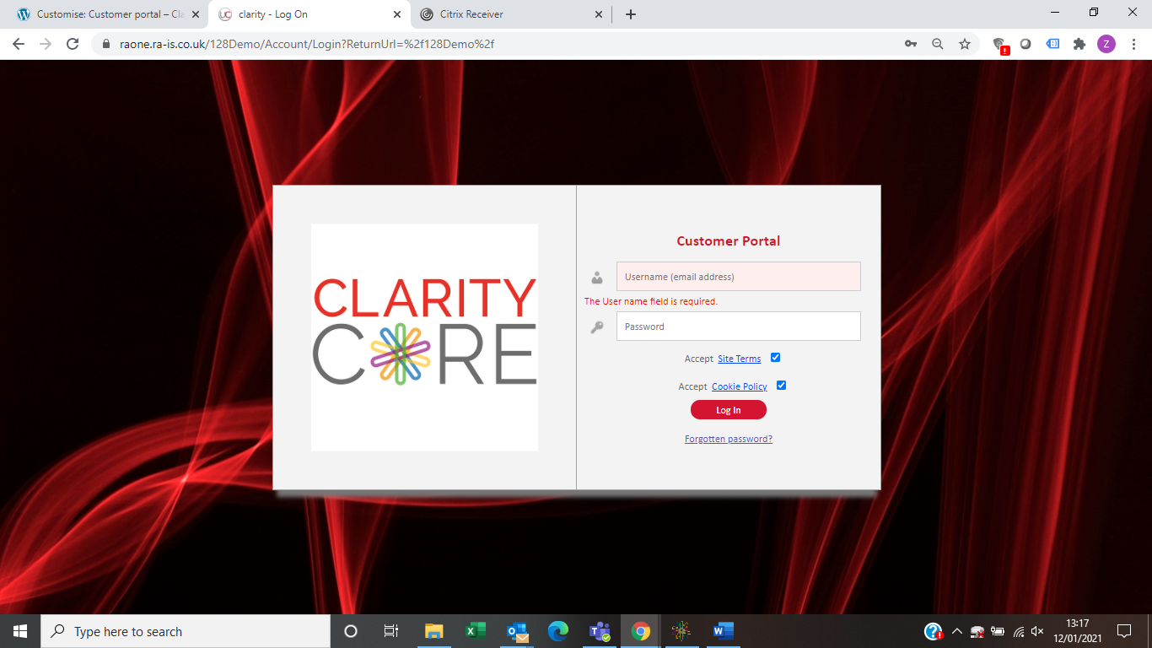Open the Chrome extensions puzzle icon
The height and width of the screenshot is (648, 1152).
(x=1079, y=44)
